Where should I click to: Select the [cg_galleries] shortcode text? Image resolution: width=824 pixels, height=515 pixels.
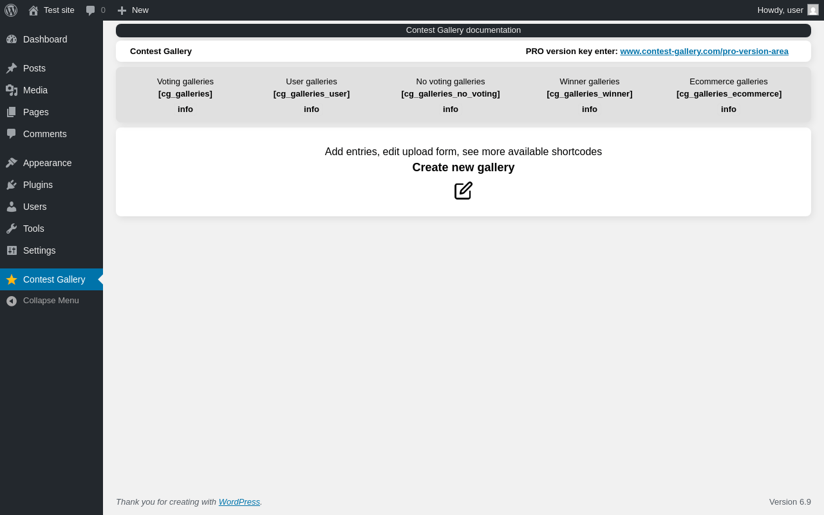pos(185,94)
